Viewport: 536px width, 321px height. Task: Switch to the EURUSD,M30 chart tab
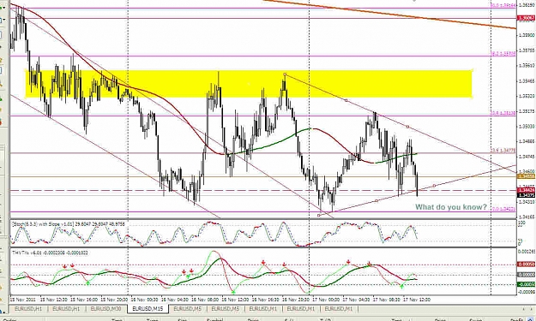(105, 309)
